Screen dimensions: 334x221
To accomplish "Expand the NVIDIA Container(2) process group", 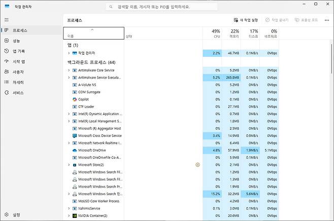I will pos(69,216).
